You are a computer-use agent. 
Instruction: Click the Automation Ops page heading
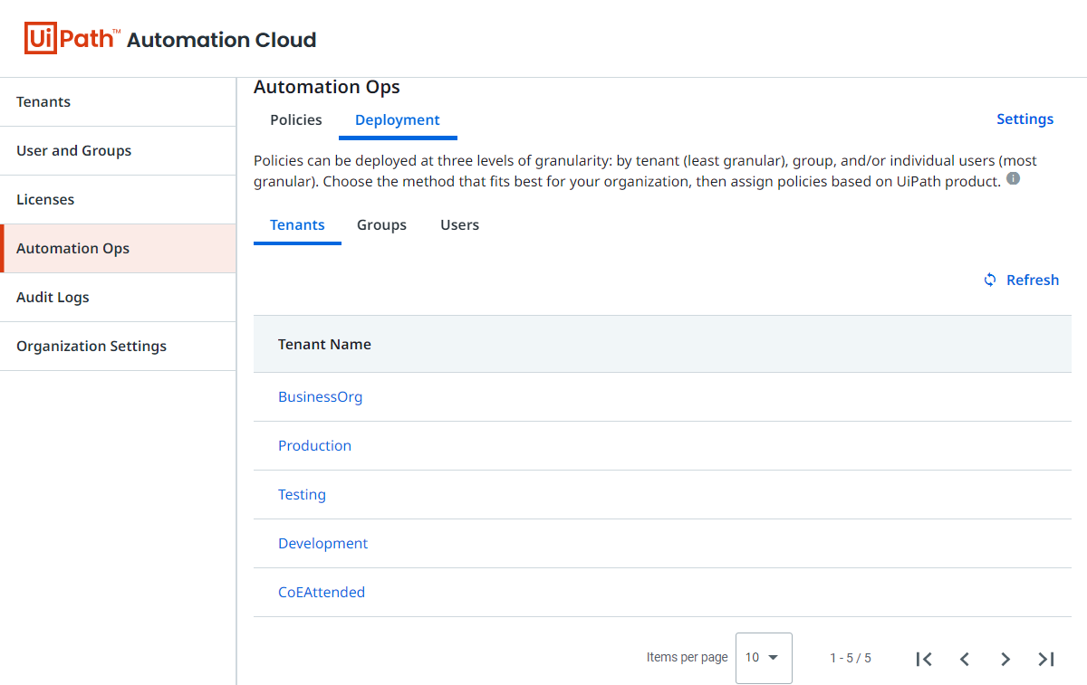[x=327, y=88]
